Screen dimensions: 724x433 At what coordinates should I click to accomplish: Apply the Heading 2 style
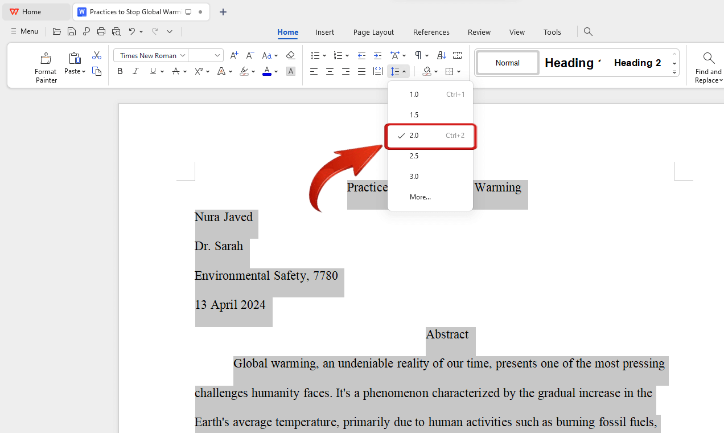[637, 63]
